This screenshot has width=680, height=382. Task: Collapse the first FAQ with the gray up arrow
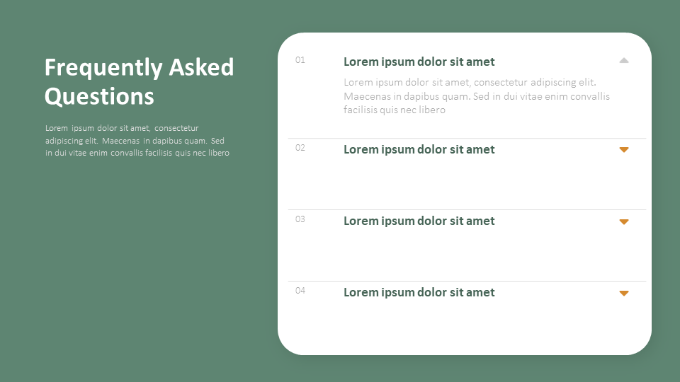[x=624, y=61]
